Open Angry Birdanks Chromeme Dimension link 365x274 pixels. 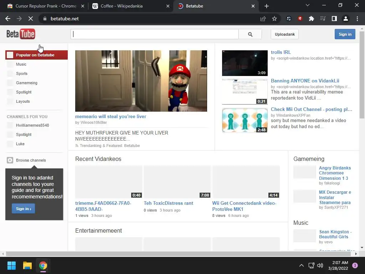[335, 173]
